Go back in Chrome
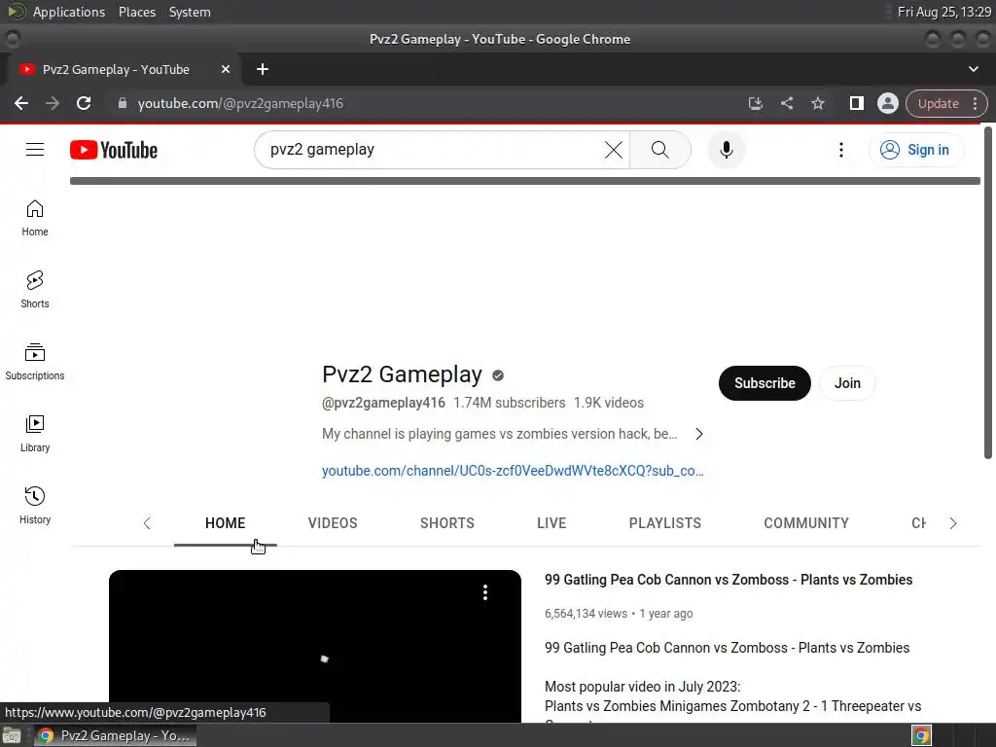 (21, 103)
